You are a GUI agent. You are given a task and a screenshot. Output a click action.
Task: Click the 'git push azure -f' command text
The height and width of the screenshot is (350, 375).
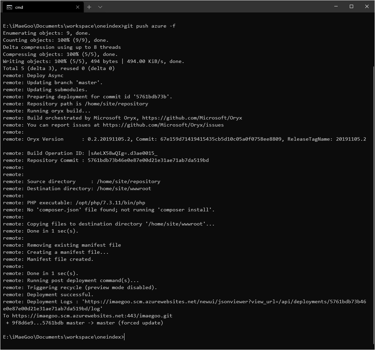[150, 26]
